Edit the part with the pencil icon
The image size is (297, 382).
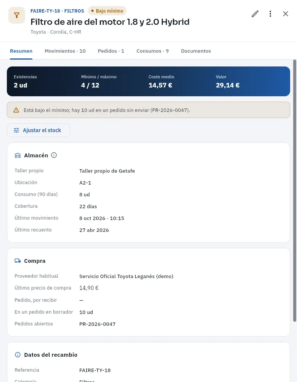click(255, 14)
